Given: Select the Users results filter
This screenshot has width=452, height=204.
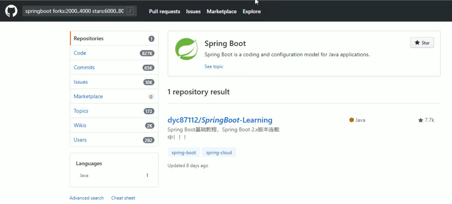Looking at the screenshot, I should pyautogui.click(x=114, y=140).
